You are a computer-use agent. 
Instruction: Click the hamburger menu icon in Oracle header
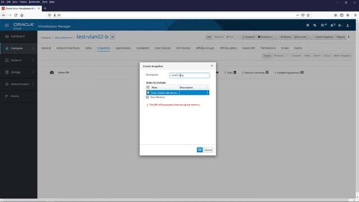7,25
